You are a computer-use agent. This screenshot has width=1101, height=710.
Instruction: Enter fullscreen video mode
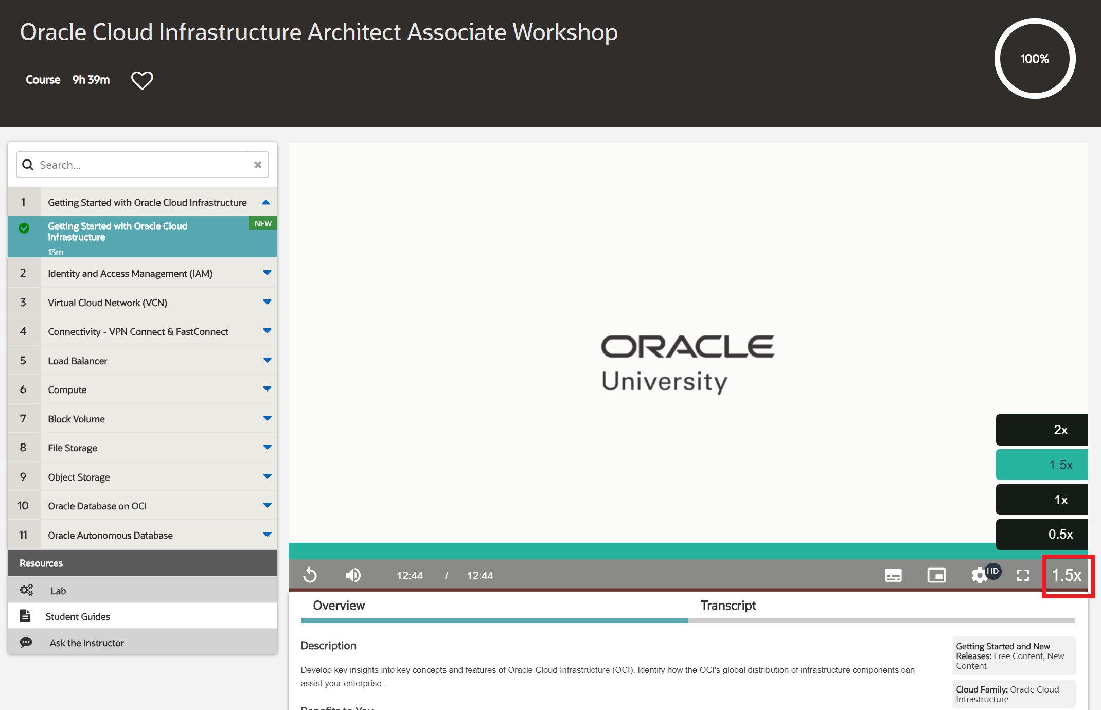1023,575
